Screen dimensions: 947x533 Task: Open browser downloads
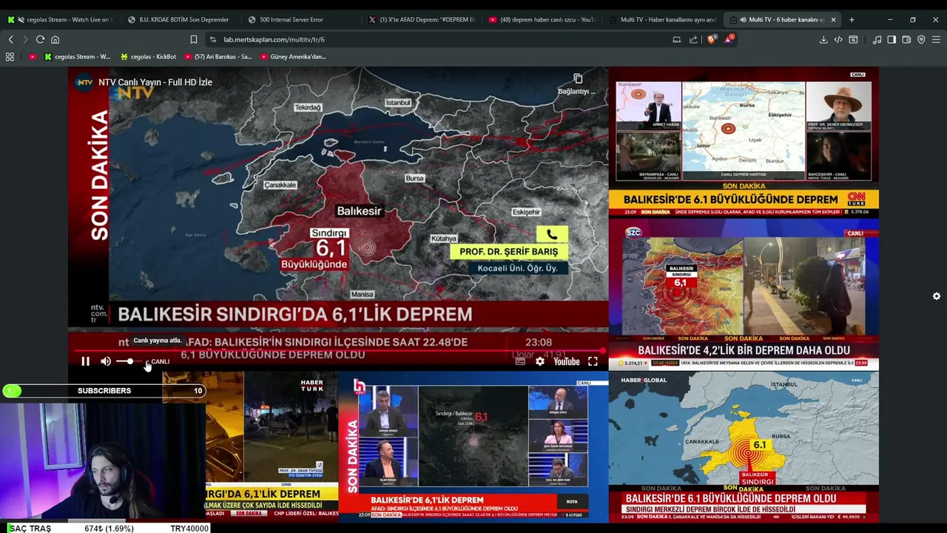coord(823,39)
